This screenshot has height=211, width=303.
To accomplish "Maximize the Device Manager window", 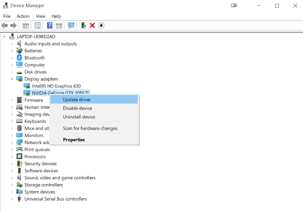I will pyautogui.click(x=277, y=6).
